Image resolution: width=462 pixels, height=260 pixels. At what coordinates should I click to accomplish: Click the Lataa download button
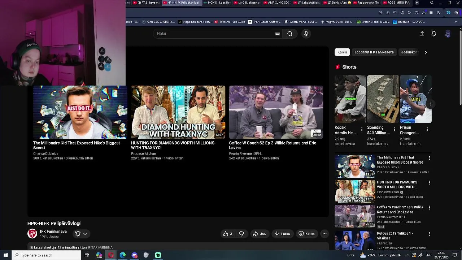tap(282, 234)
